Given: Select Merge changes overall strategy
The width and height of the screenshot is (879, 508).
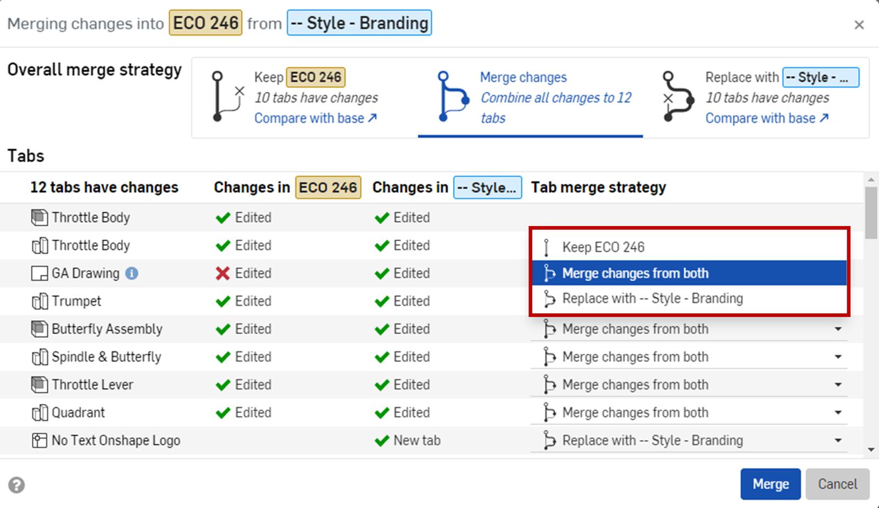Looking at the screenshot, I should (x=530, y=97).
